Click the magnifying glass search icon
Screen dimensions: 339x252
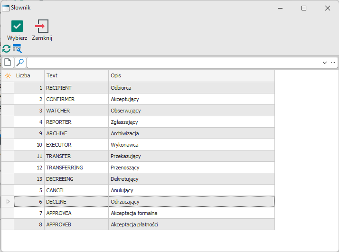click(20, 63)
